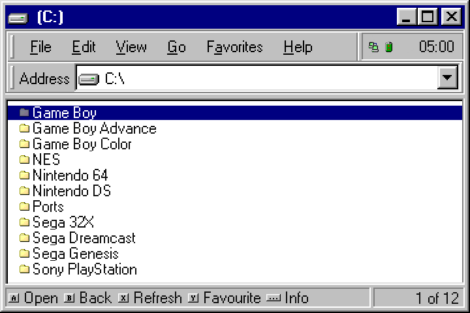
Task: Select the Nintendo 64 folder name
Action: [x=70, y=175]
